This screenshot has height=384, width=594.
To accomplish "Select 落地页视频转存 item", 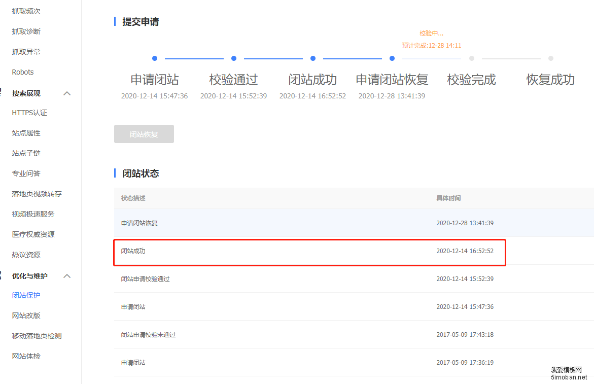I will (x=37, y=194).
